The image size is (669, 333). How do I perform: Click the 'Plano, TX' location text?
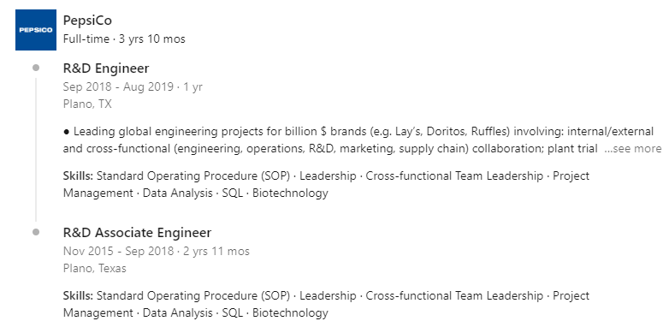pos(87,104)
